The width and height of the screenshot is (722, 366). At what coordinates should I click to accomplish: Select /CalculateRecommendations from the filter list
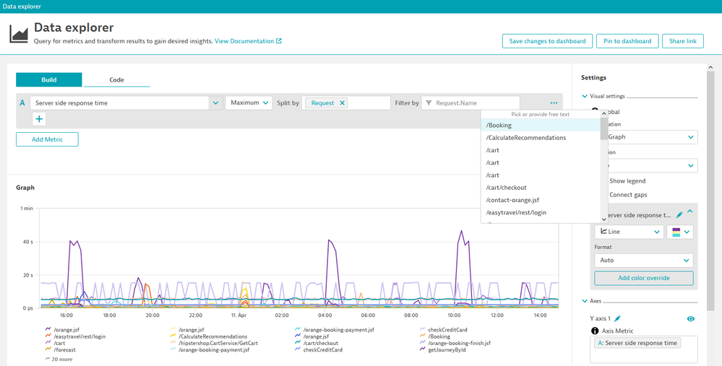pyautogui.click(x=526, y=138)
